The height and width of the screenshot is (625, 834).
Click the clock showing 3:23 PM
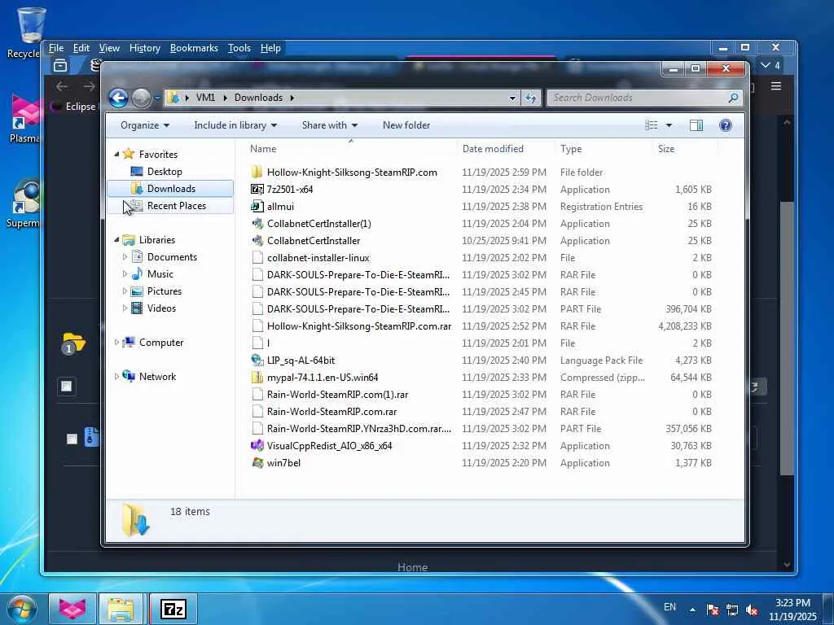pos(792,603)
